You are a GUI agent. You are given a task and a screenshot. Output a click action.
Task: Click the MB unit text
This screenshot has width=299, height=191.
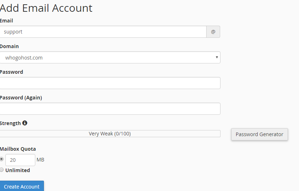(x=40, y=160)
